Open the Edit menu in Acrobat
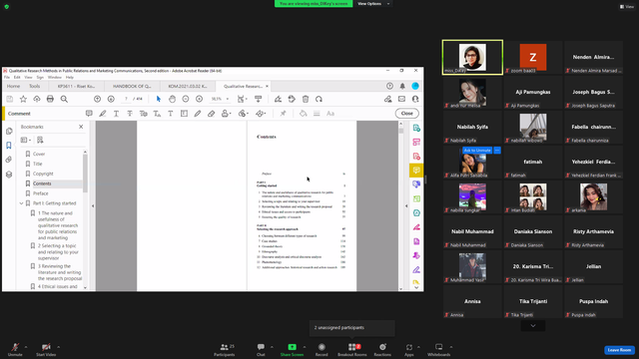Image resolution: width=639 pixels, height=359 pixels. tap(17, 78)
